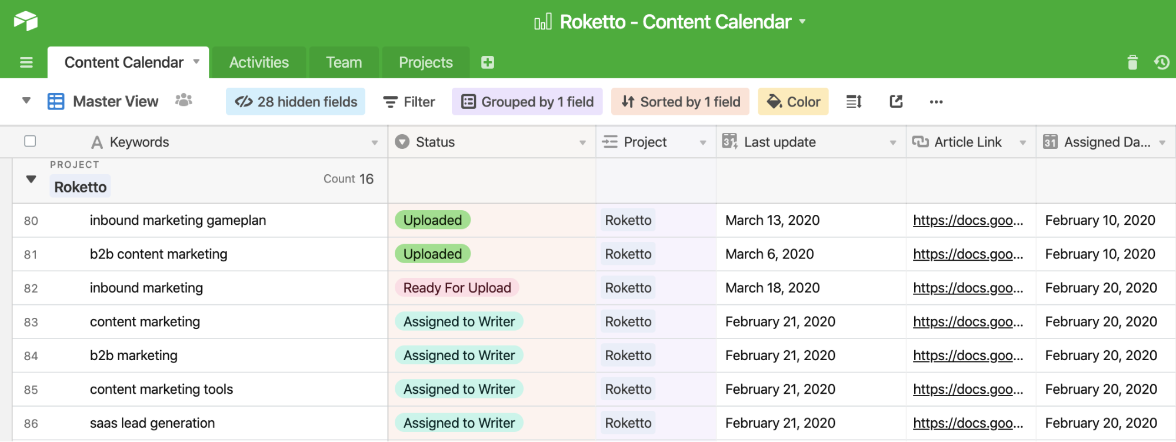Open the hamburger menu for tables list
Image resolution: width=1176 pixels, height=442 pixels.
tap(26, 62)
